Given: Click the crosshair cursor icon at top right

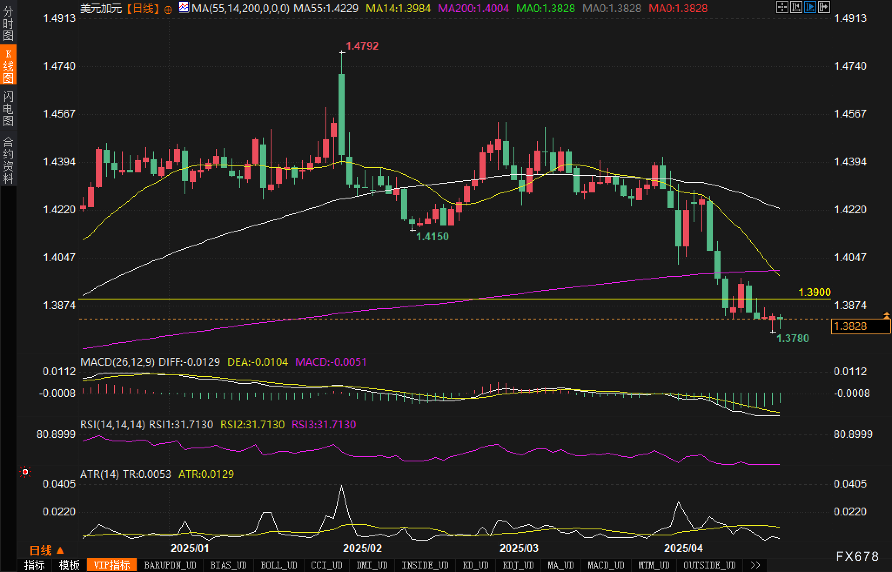Looking at the screenshot, I should [782, 7].
